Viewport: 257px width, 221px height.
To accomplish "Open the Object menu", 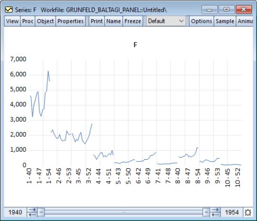I will point(45,21).
